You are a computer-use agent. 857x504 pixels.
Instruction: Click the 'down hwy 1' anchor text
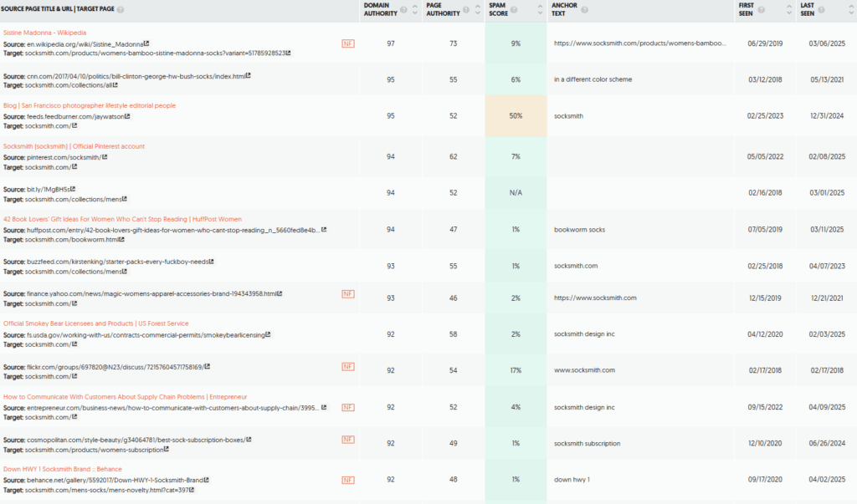(572, 480)
